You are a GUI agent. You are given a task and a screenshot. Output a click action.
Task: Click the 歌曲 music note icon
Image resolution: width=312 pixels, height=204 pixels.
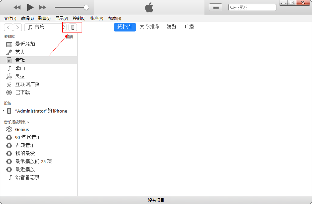[x=9, y=68]
